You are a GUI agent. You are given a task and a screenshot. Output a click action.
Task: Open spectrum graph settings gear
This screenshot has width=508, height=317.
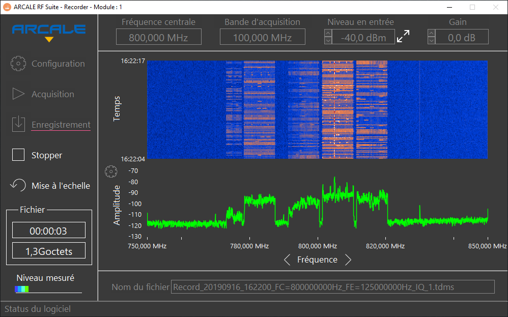pyautogui.click(x=110, y=172)
